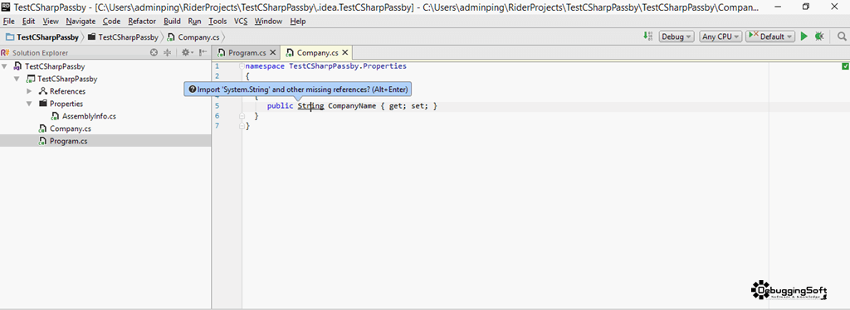Collapse the TestCSharpPassby project node
The width and height of the screenshot is (850, 310).
point(17,79)
